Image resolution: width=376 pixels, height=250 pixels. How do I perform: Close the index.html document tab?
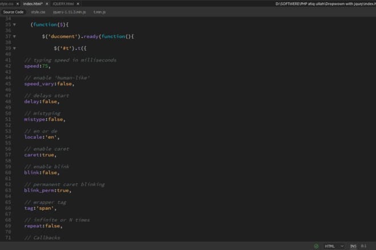coord(47,4)
